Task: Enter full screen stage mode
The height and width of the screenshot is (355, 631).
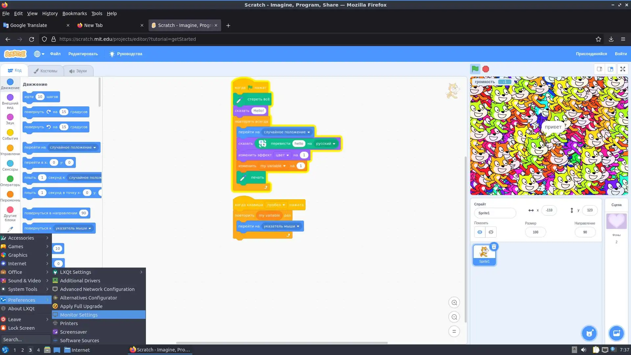Action: click(x=622, y=69)
